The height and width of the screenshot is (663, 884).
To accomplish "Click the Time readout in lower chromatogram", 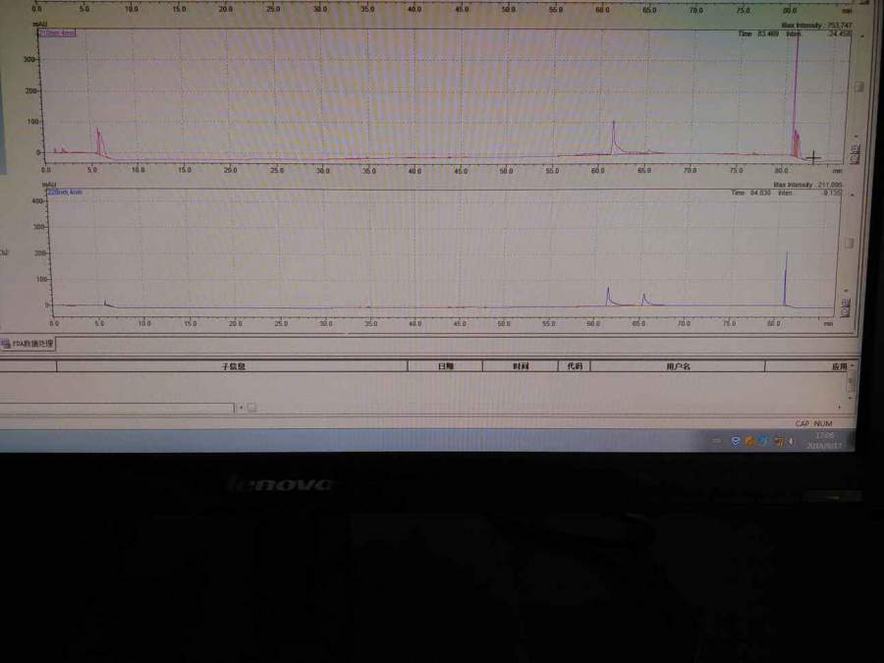I will pos(751,193).
